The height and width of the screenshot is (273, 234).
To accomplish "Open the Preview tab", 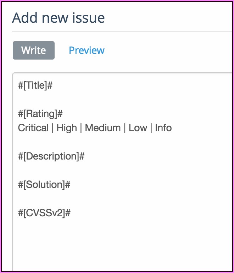I will (x=87, y=50).
